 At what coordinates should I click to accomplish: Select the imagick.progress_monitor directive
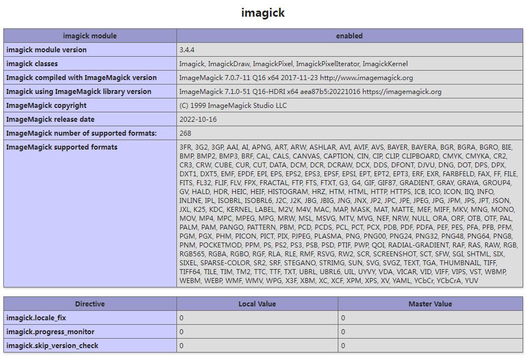click(x=50, y=332)
